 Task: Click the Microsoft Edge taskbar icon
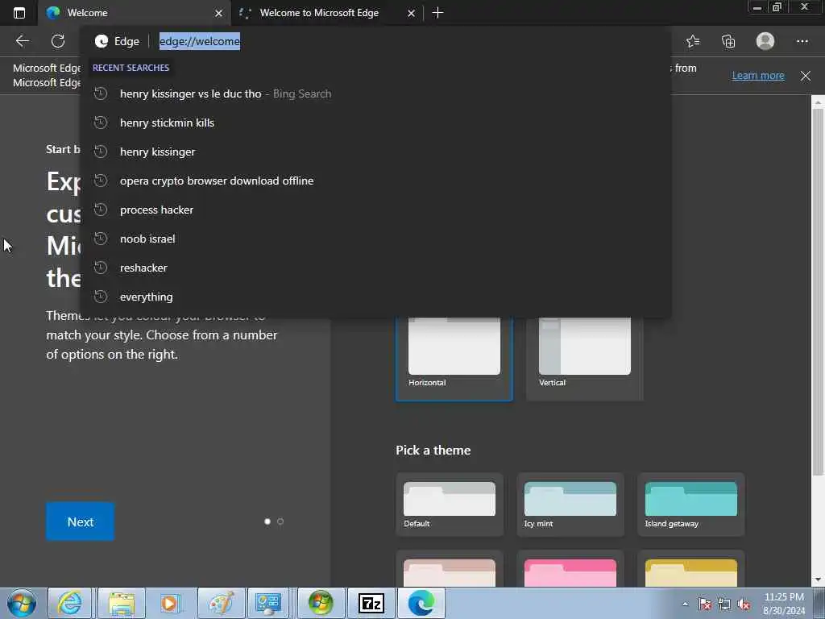click(421, 603)
